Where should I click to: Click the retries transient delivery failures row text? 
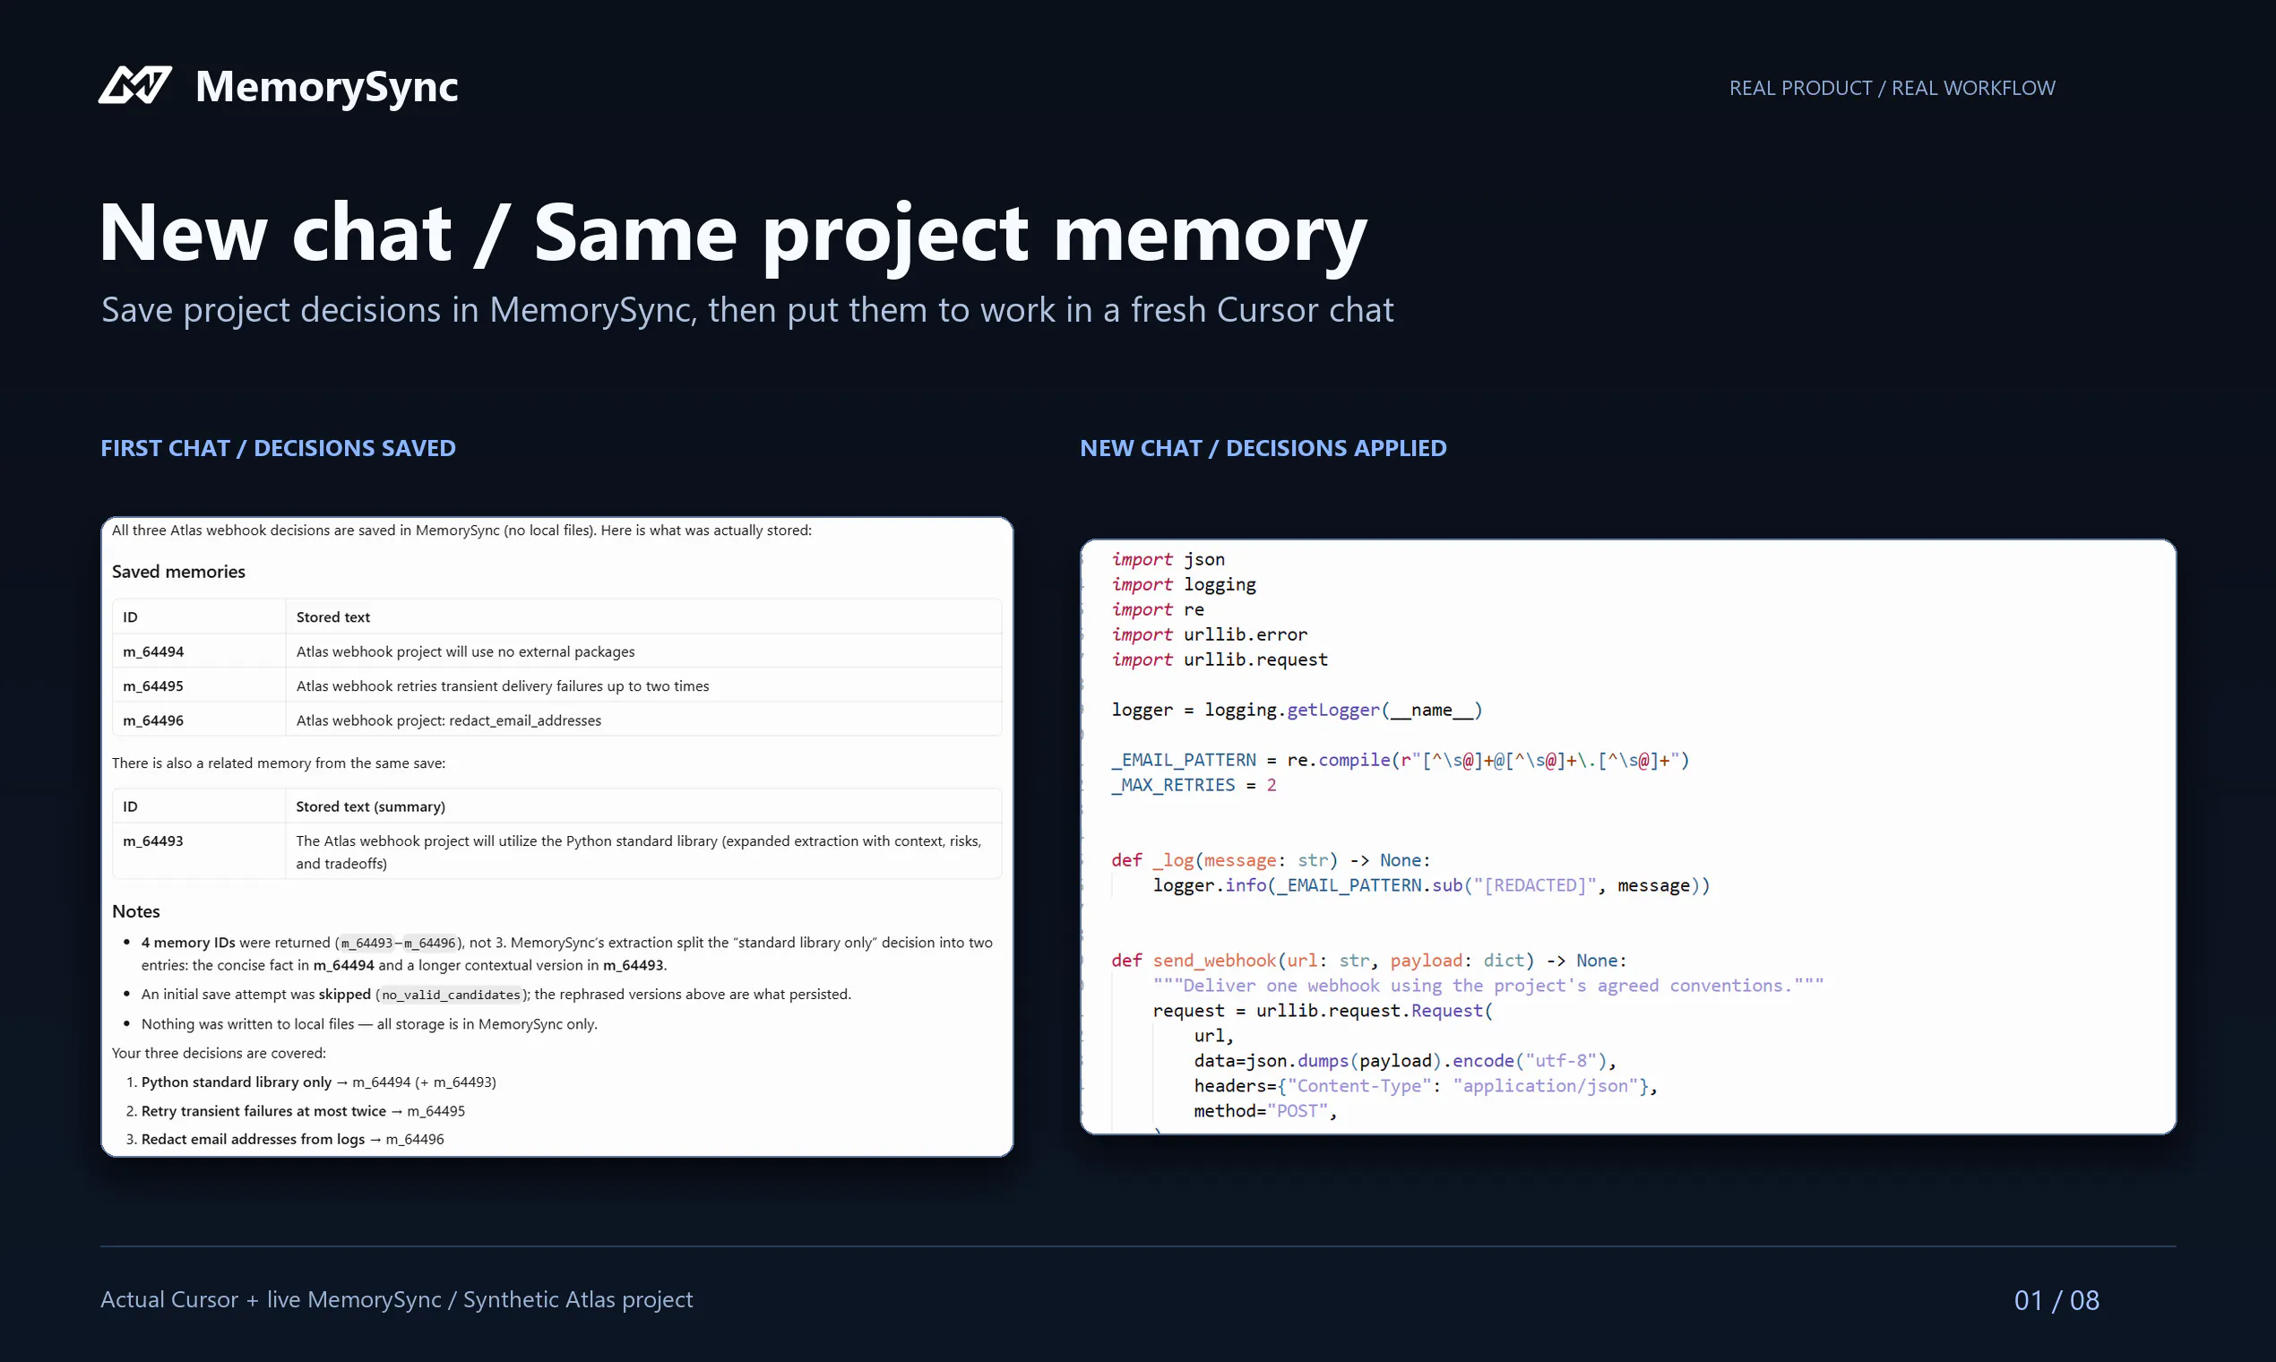click(503, 686)
